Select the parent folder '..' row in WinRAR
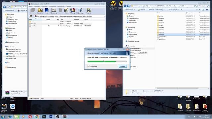212x119 pixels. [60, 22]
